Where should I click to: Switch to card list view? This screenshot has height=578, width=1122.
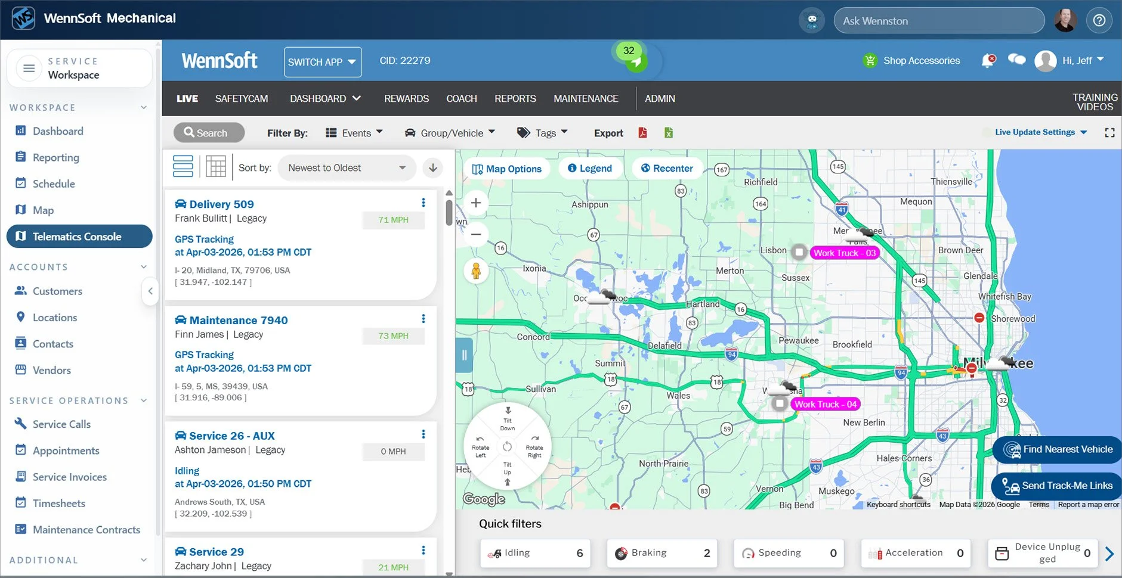183,167
